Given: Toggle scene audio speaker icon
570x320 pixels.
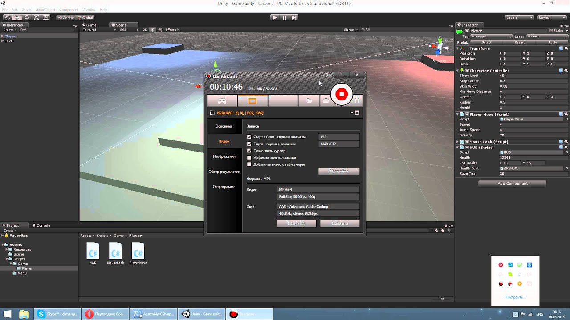Looking at the screenshot, I should point(159,30).
